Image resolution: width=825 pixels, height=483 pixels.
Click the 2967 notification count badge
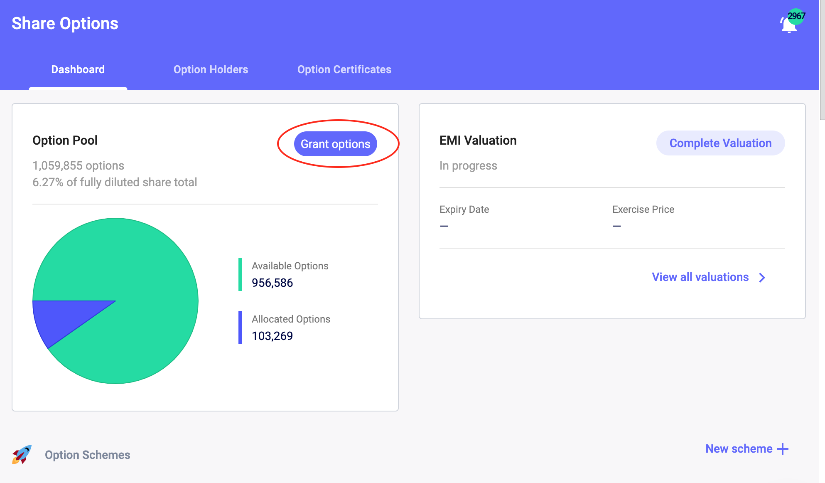(x=796, y=16)
